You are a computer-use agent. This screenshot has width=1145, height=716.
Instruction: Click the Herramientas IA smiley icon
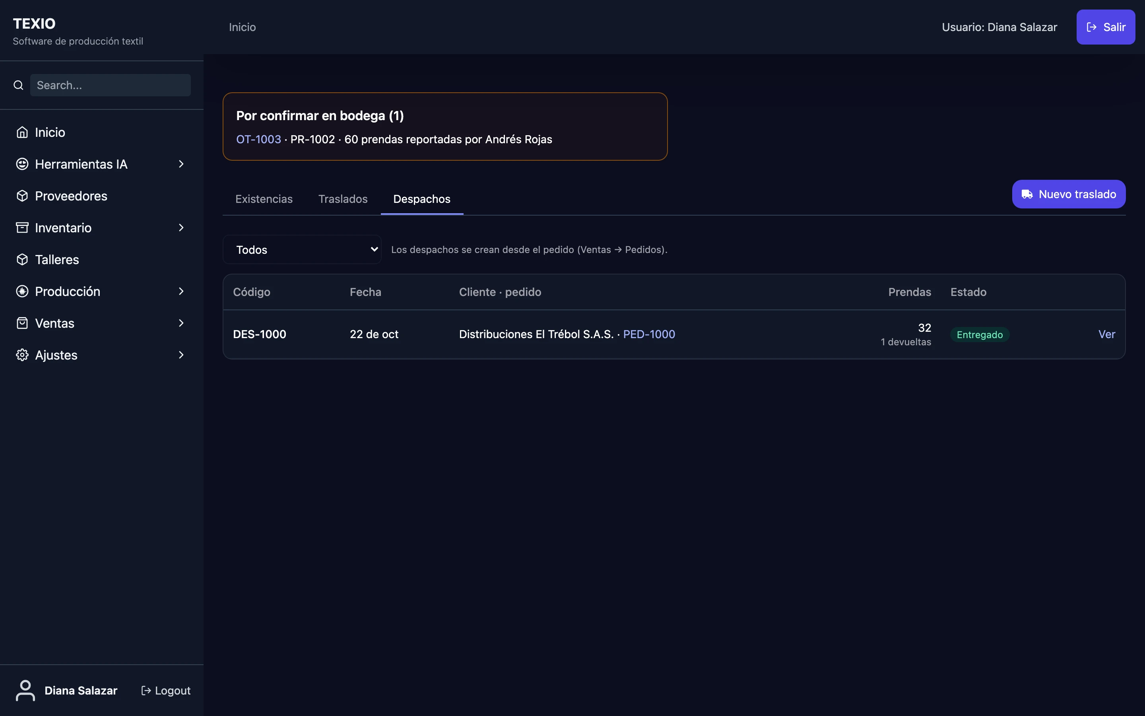(x=22, y=164)
